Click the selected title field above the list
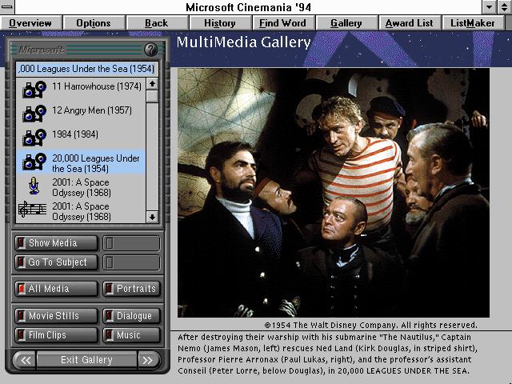 87,69
